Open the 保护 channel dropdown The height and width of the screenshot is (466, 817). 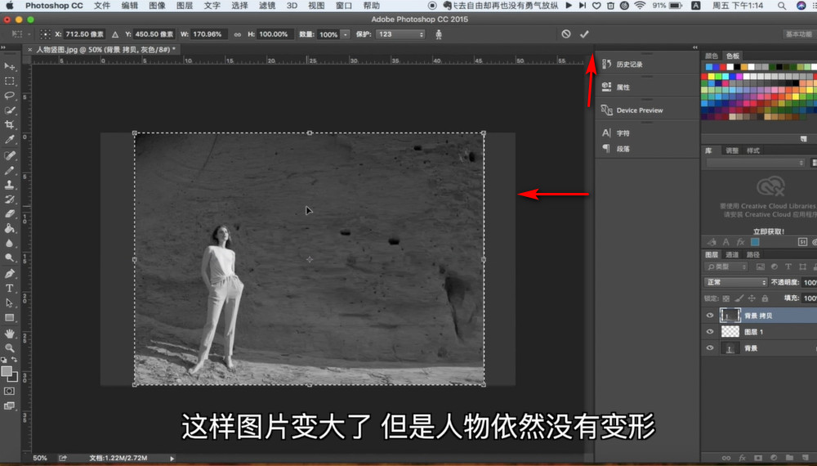(400, 34)
